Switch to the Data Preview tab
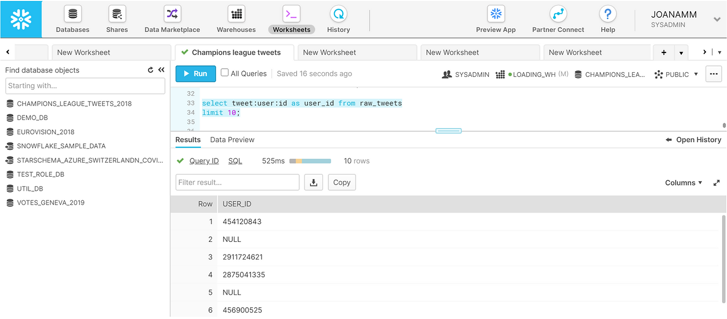This screenshot has width=727, height=319. tap(232, 139)
